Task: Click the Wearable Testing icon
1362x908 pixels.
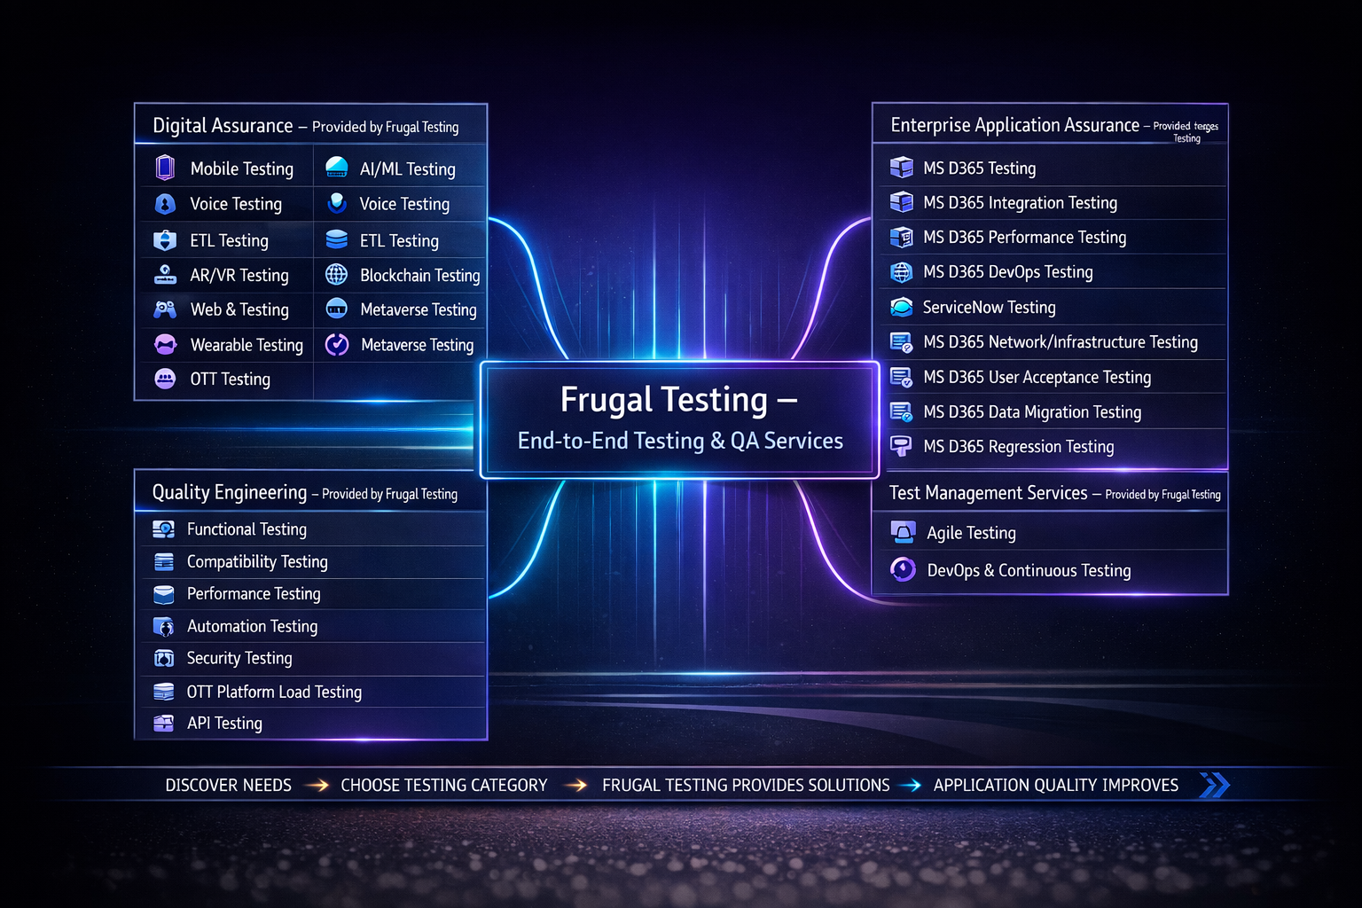Action: click(165, 344)
